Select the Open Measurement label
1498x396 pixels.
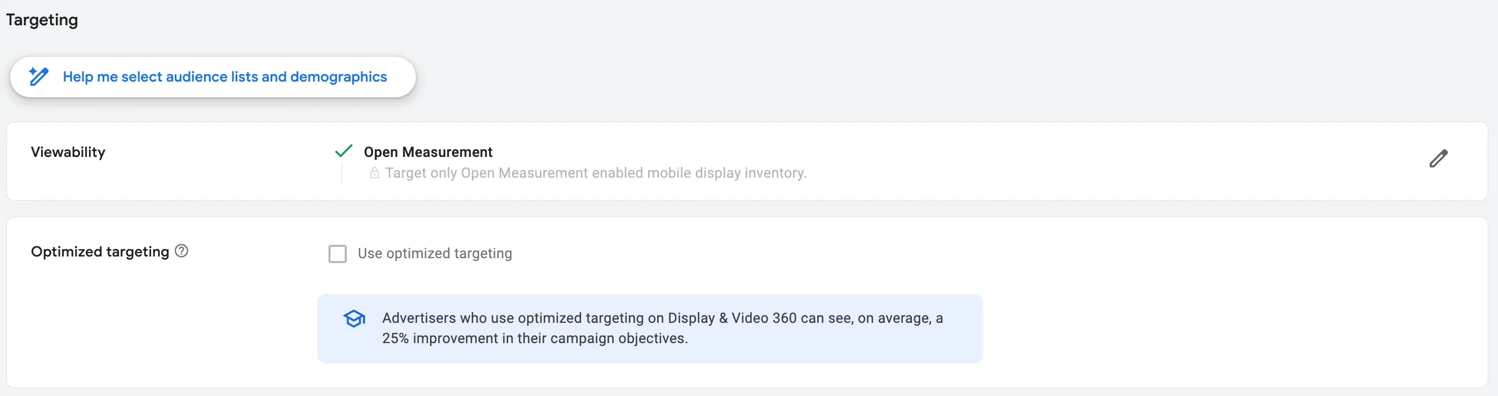(x=428, y=152)
